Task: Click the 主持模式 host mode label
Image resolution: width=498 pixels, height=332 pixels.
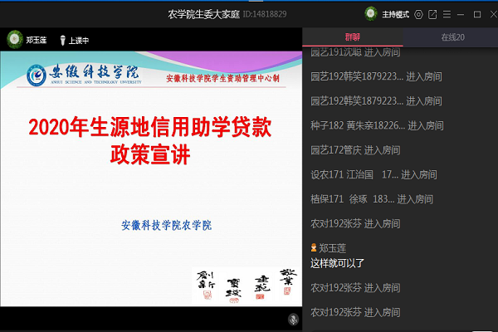Action: click(x=394, y=14)
